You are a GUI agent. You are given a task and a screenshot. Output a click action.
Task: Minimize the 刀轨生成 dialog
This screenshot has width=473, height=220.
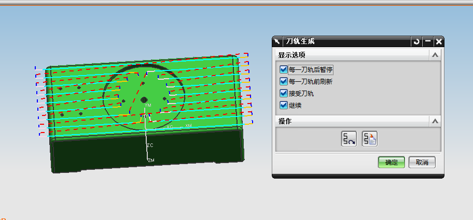coord(428,41)
